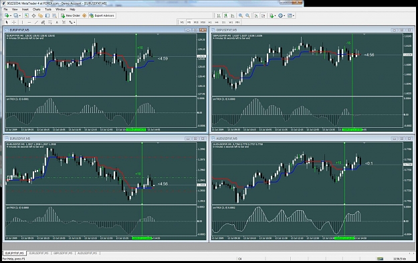Toggle the Expert Advisors button
Screen dimensions: 418x263
tap(102, 15)
